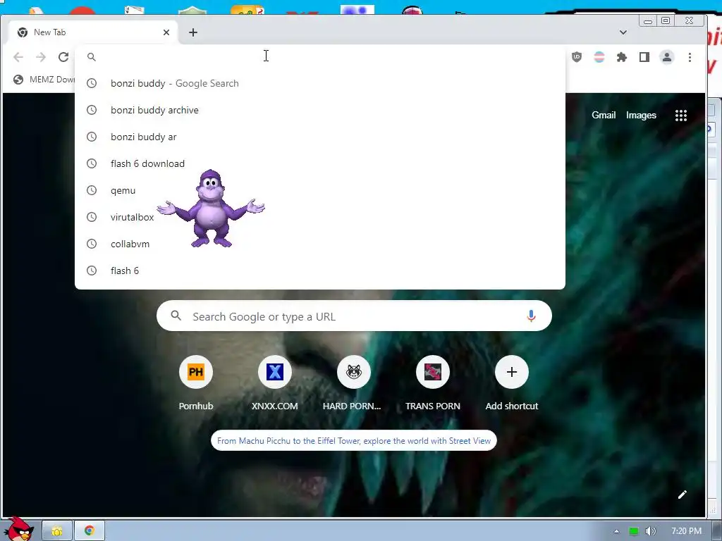Open the Images link

(641, 115)
